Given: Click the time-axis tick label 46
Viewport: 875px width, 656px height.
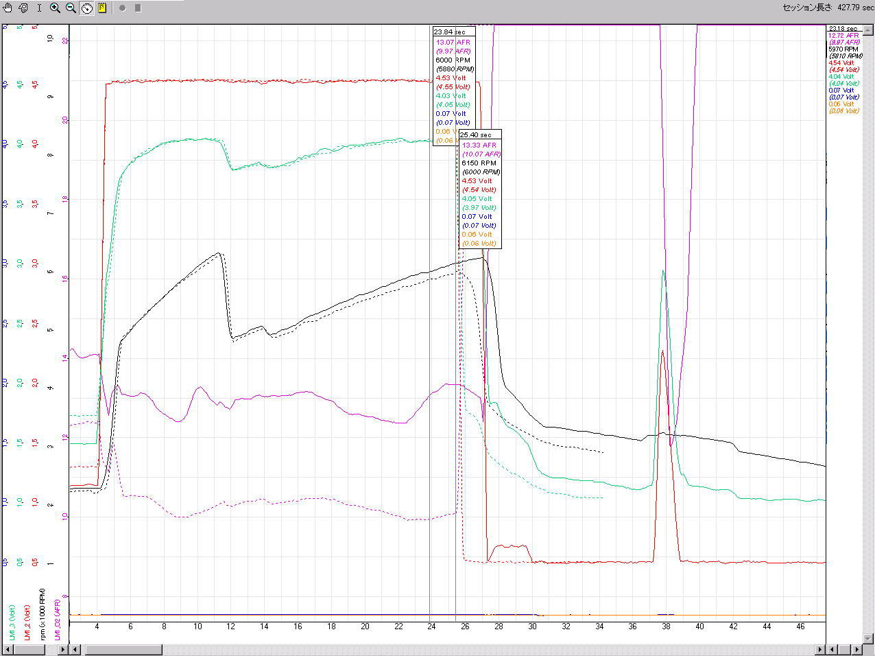Looking at the screenshot, I should click(x=800, y=626).
